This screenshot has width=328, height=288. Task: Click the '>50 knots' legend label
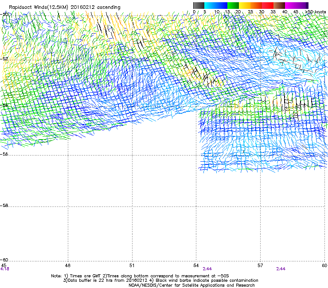[x=315, y=12]
